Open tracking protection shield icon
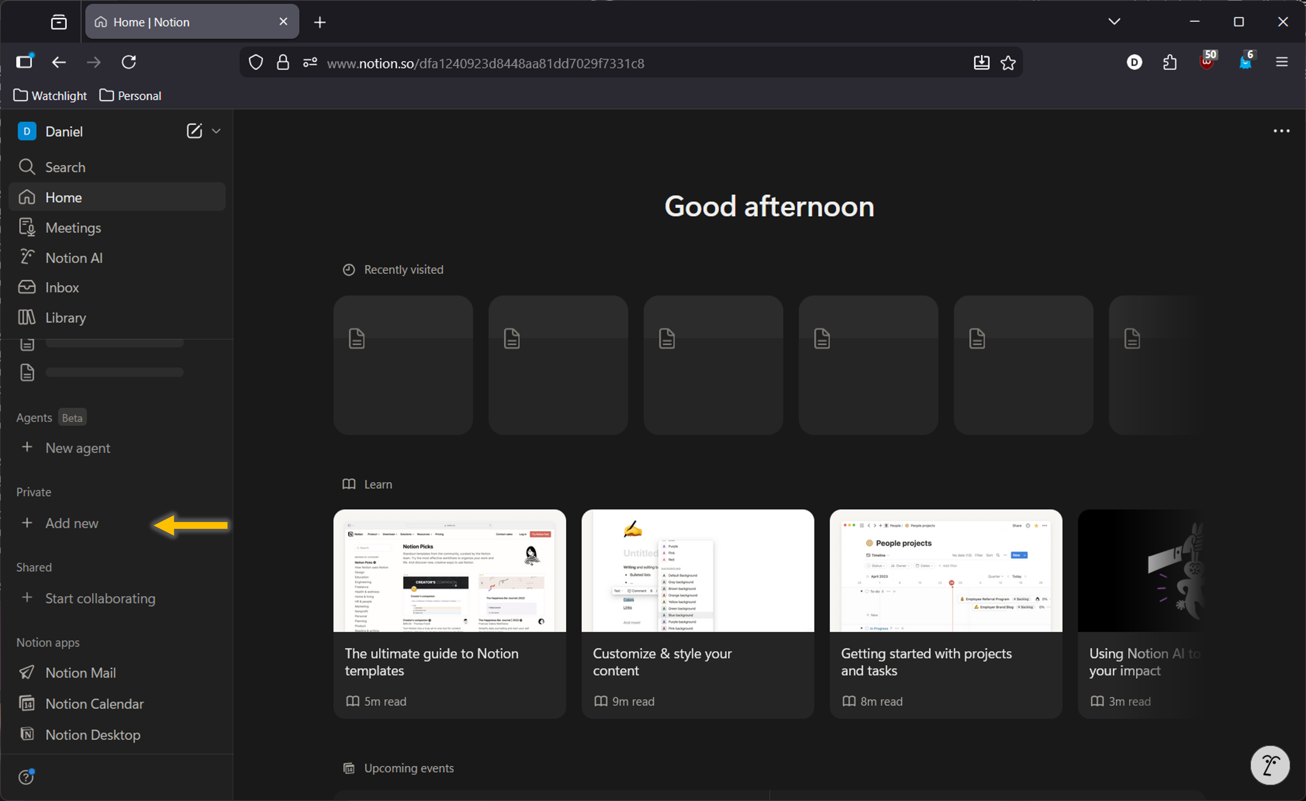This screenshot has height=801, width=1306. click(256, 63)
